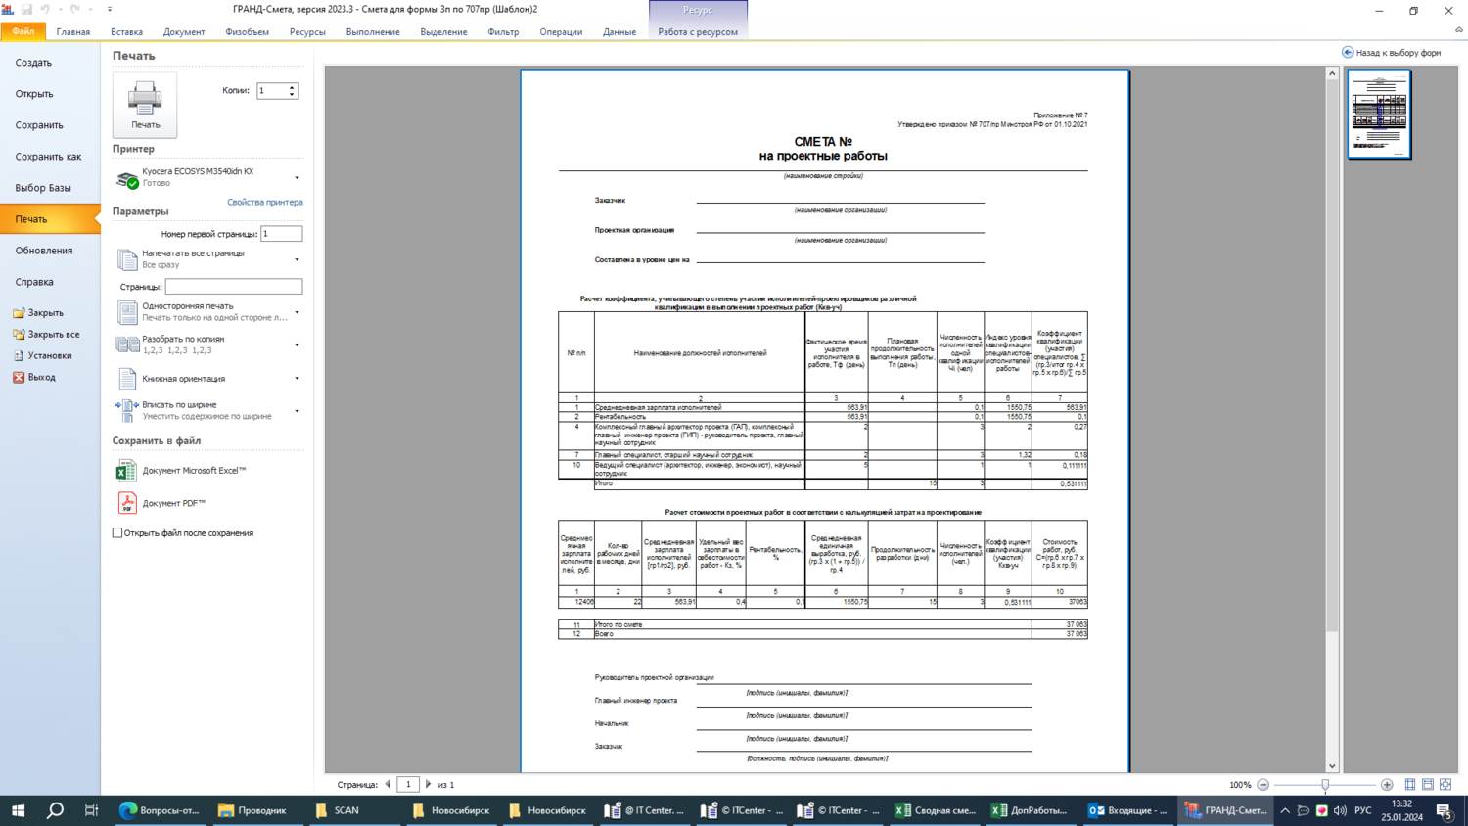Open the 'Разобрать по копиям' dropdown
The width and height of the screenshot is (1468, 826).
point(297,344)
